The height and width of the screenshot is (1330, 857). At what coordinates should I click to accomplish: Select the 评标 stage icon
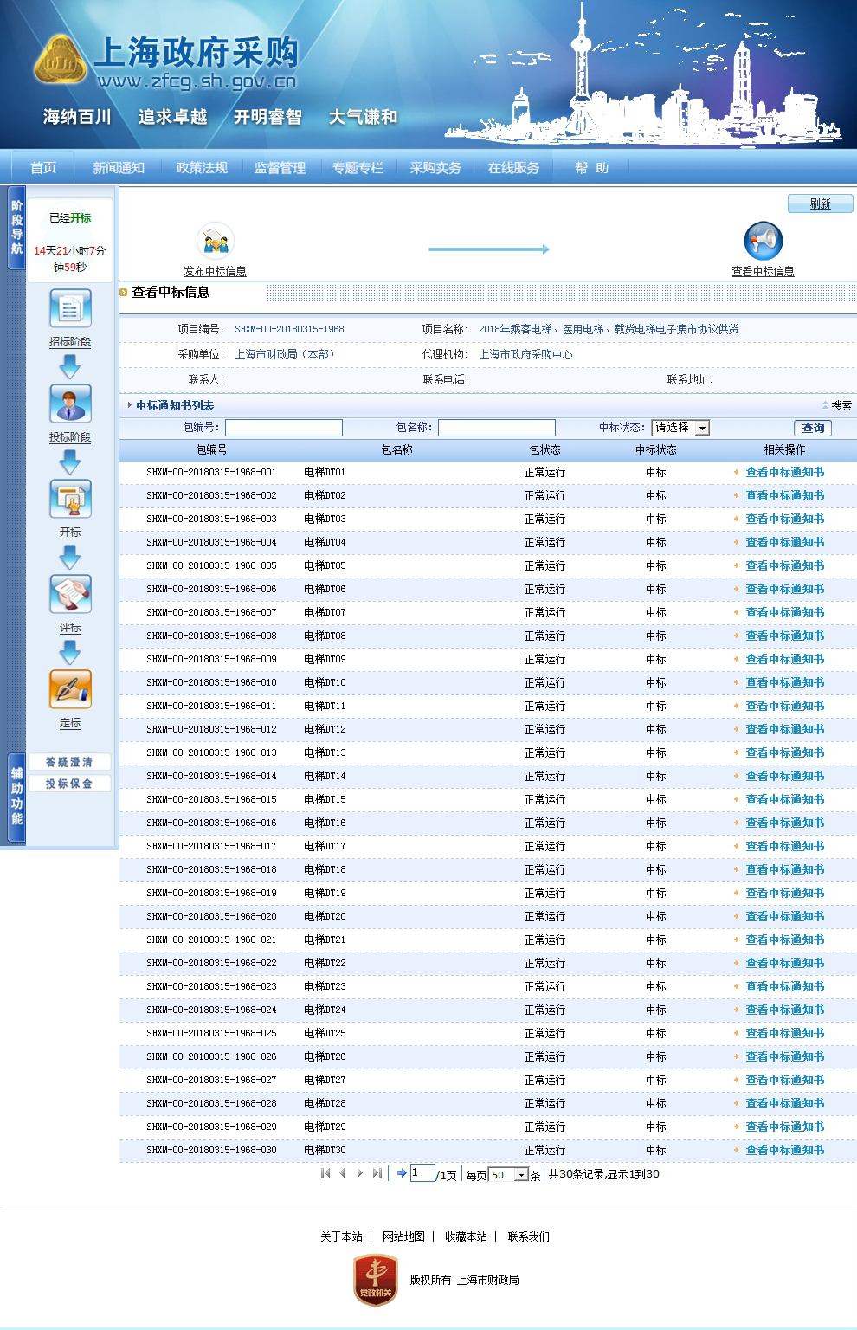point(70,595)
